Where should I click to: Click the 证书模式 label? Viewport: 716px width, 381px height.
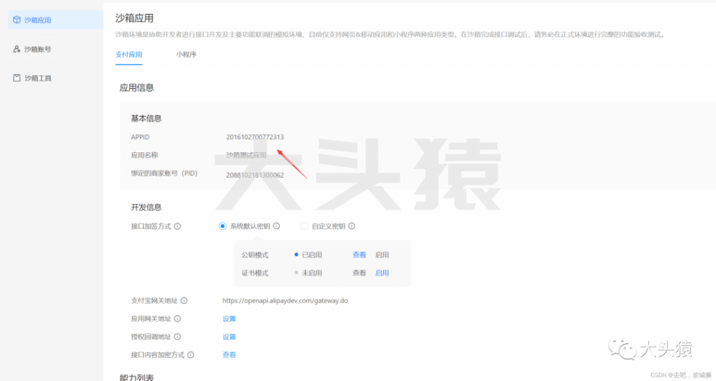[x=255, y=273]
